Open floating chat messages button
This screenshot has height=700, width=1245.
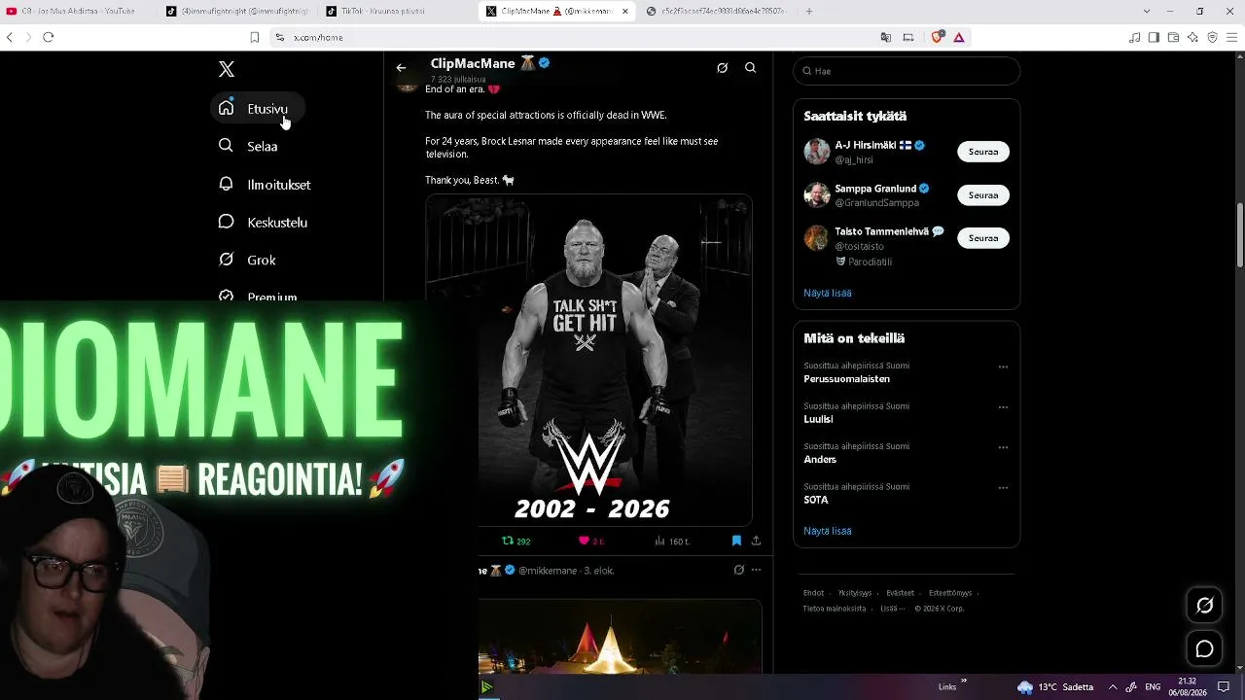1204,648
